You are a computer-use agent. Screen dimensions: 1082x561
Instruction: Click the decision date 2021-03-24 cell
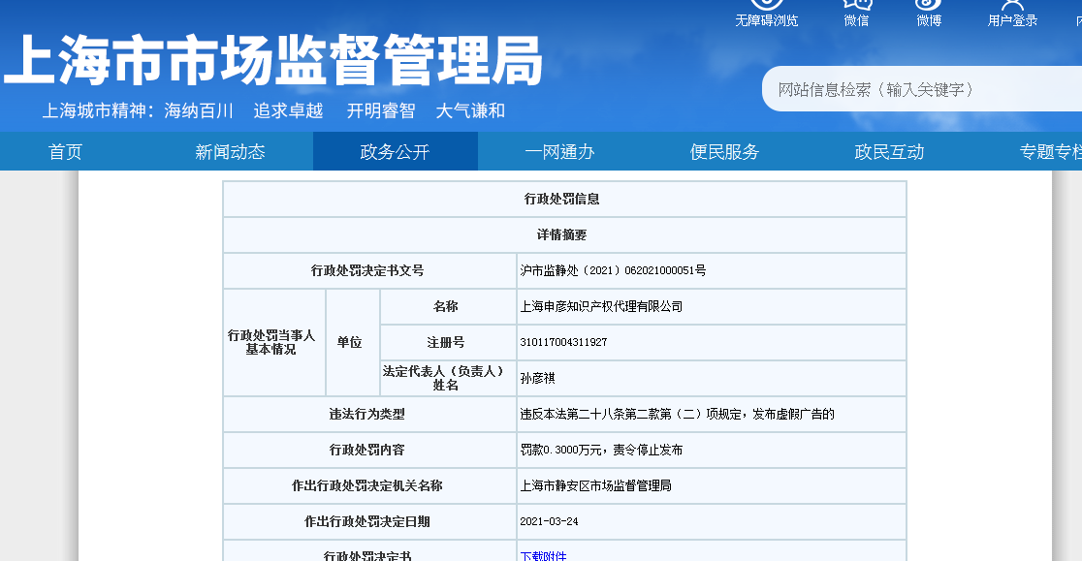[549, 521]
